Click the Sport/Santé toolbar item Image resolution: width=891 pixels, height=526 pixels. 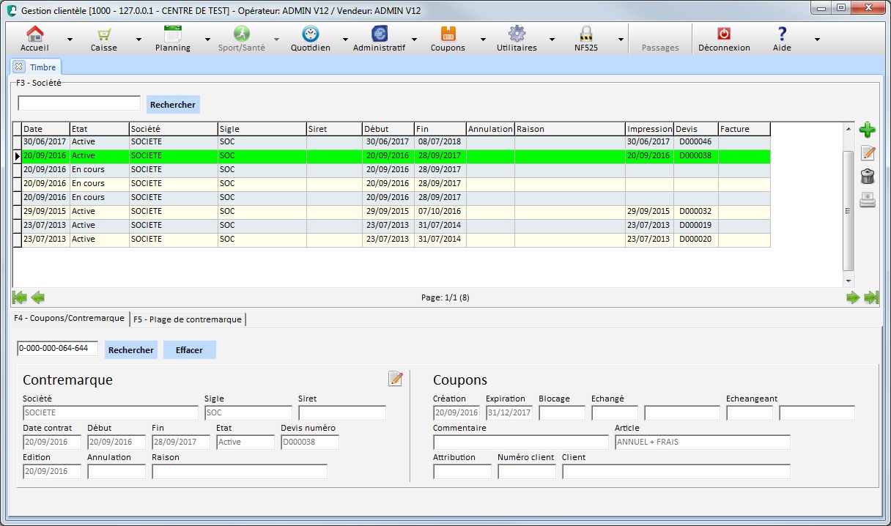(x=242, y=39)
